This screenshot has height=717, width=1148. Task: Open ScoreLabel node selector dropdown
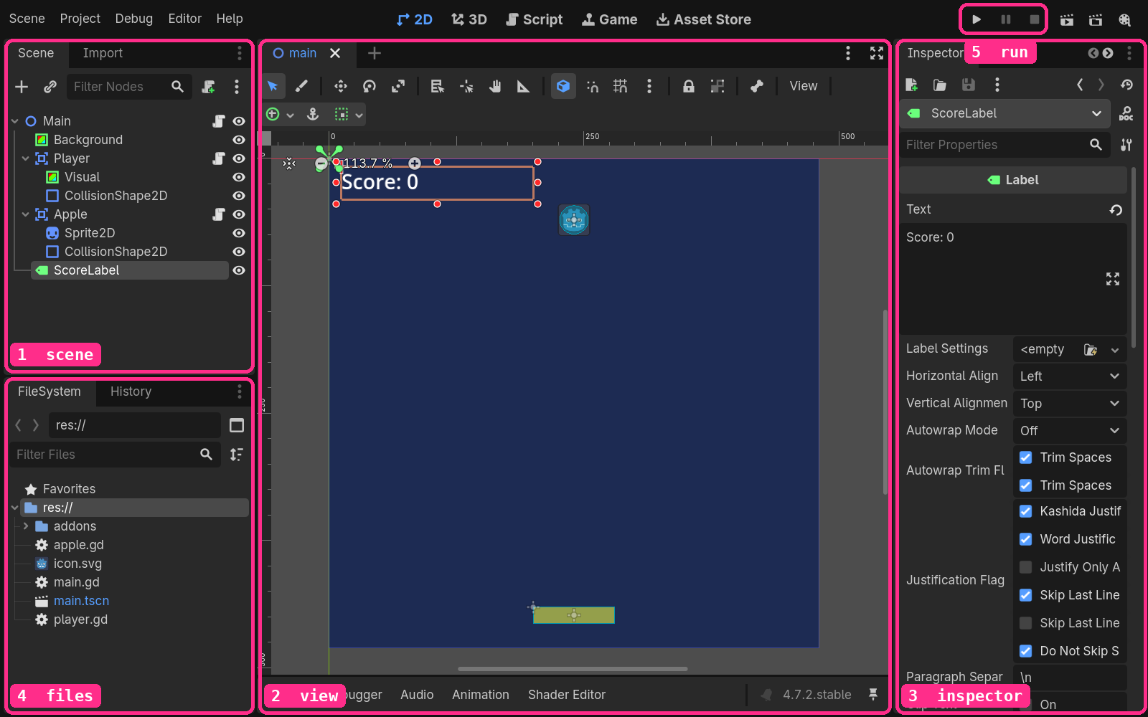(1004, 113)
